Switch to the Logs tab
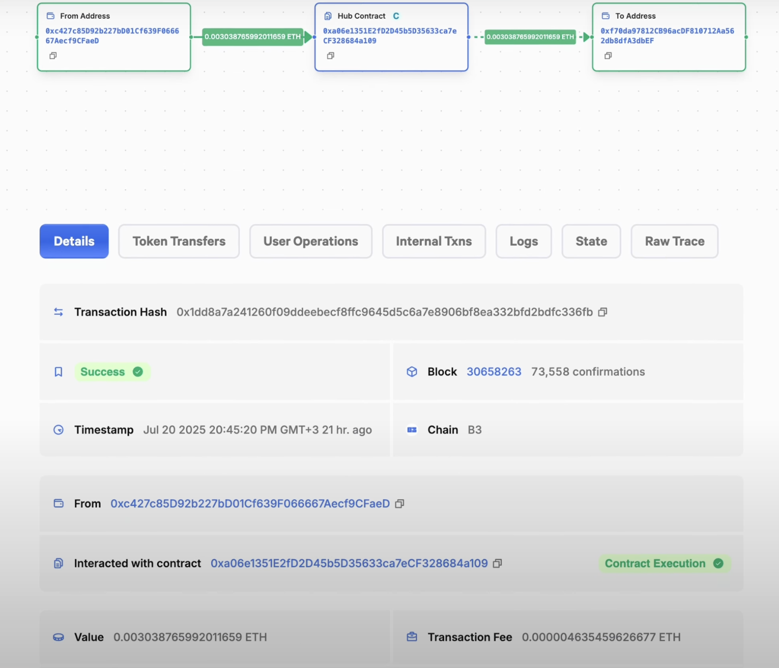779x668 pixels. click(524, 241)
